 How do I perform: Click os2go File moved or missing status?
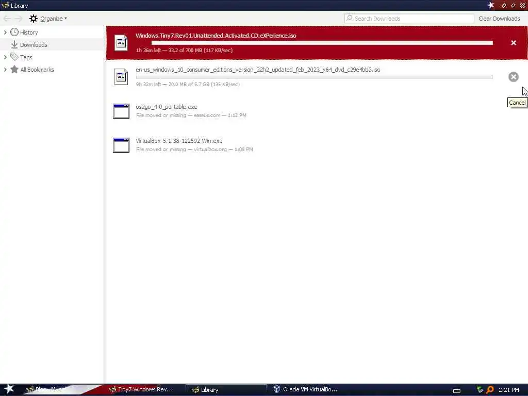click(x=191, y=115)
